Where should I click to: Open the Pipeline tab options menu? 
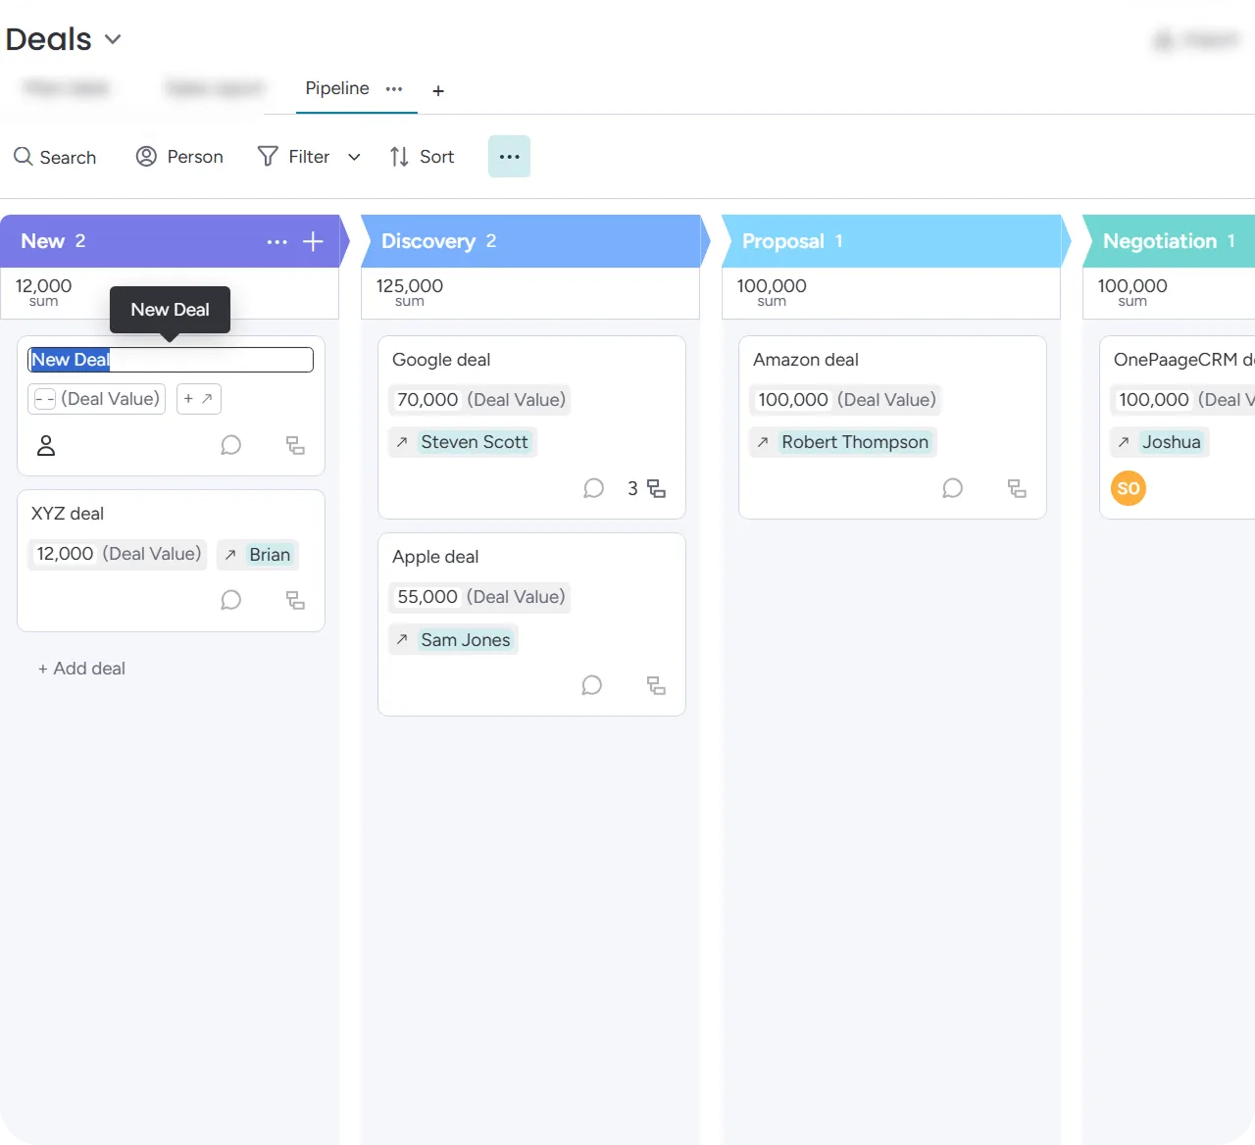pyautogui.click(x=394, y=88)
